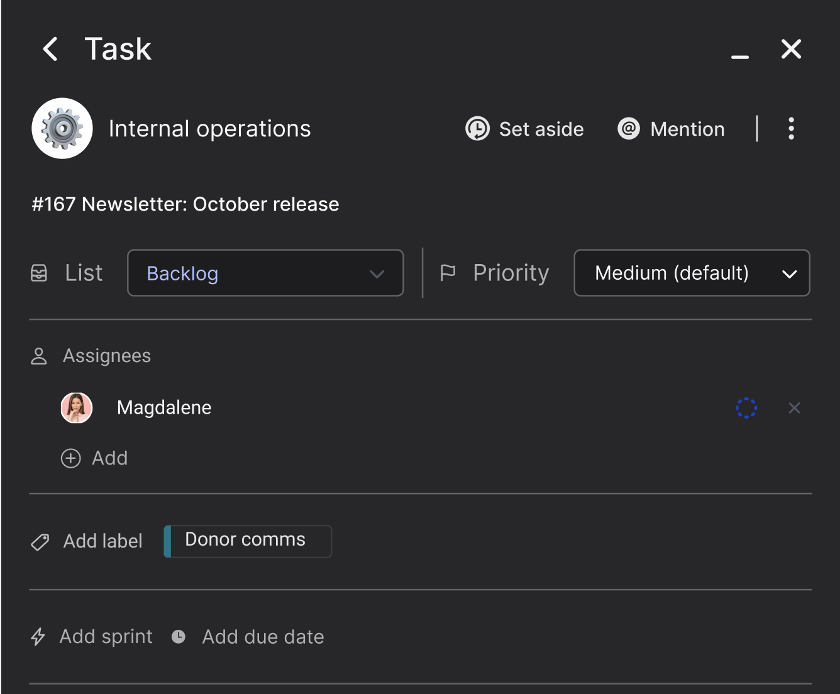Toggle the dotted circle status for Magdalene

[746, 408]
